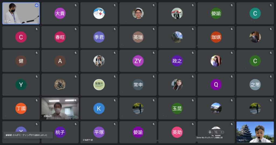Select the 英助 pink avatar
276x145 pixels.
(177, 132)
